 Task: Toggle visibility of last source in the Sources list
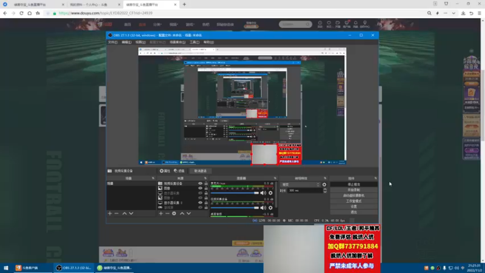(x=200, y=207)
